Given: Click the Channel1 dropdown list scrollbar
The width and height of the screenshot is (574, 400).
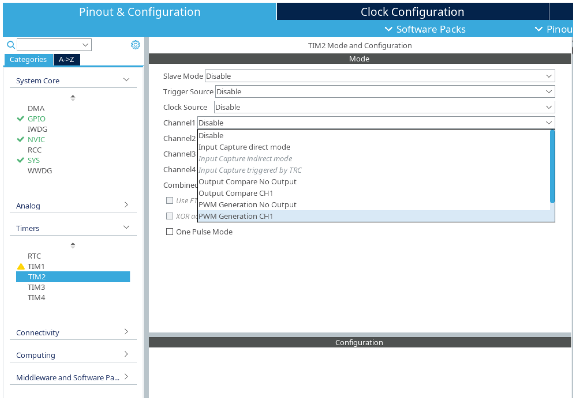Looking at the screenshot, I should (x=552, y=166).
